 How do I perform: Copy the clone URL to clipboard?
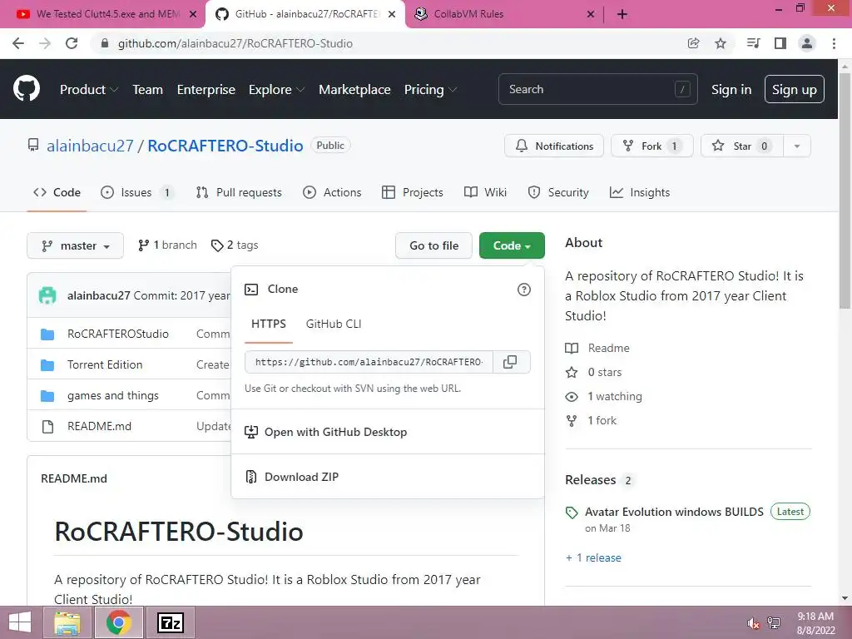click(x=511, y=362)
